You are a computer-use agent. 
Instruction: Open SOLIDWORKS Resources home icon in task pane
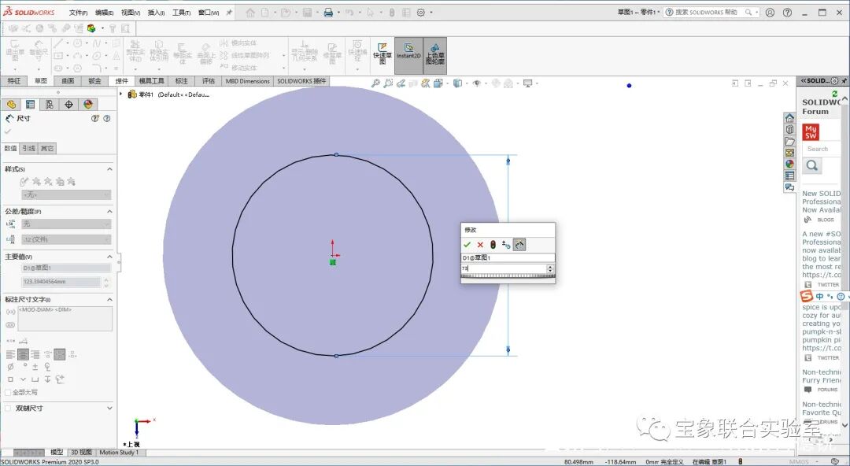pos(790,118)
